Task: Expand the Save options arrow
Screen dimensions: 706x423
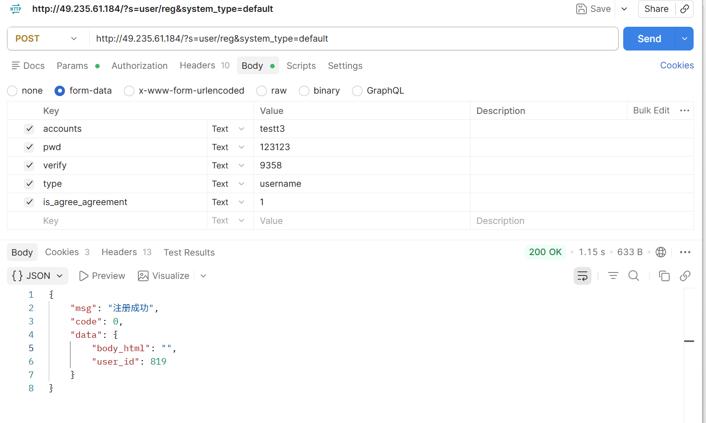Action: (624, 9)
